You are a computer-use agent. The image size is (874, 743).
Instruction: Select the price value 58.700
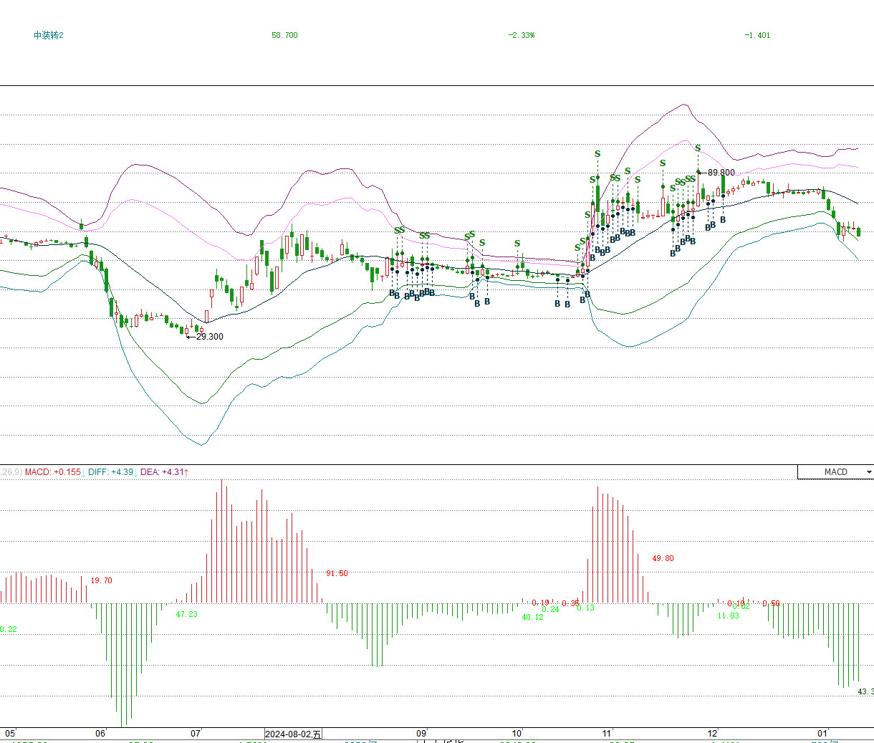284,35
